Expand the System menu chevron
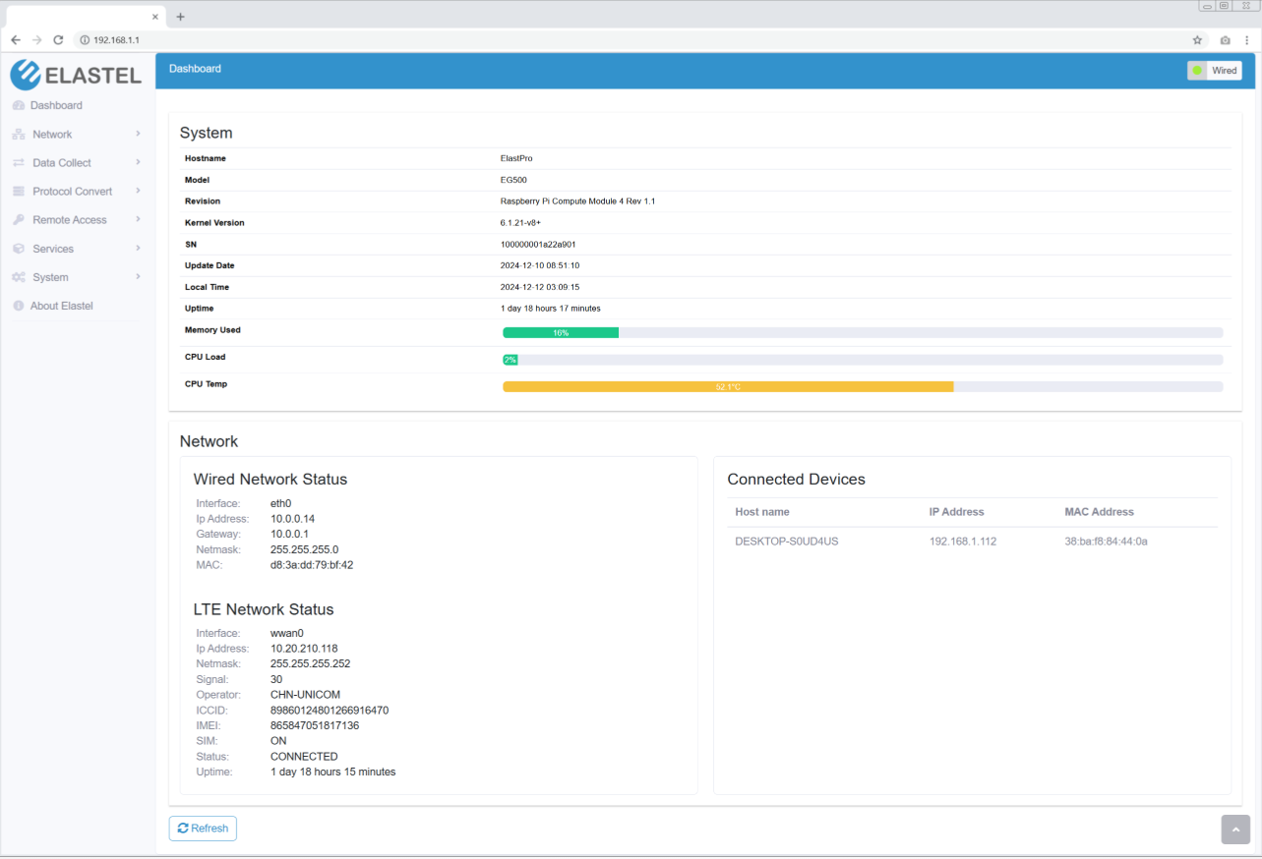The width and height of the screenshot is (1262, 859). point(138,276)
